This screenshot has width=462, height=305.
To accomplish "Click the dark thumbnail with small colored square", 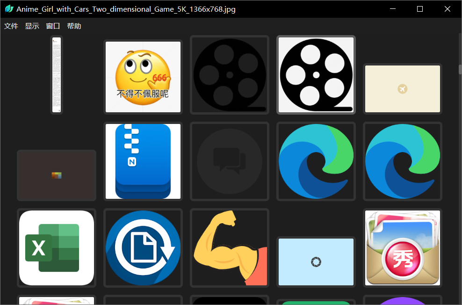I will (x=56, y=175).
